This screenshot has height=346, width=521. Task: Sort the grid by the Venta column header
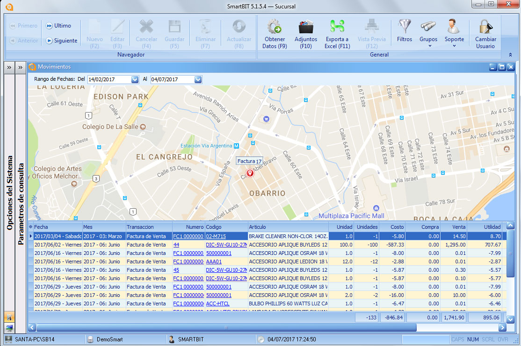tap(454, 227)
